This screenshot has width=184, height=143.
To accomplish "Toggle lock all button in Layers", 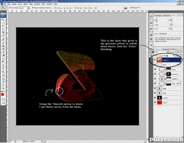I will pyautogui.click(x=167, y=56).
